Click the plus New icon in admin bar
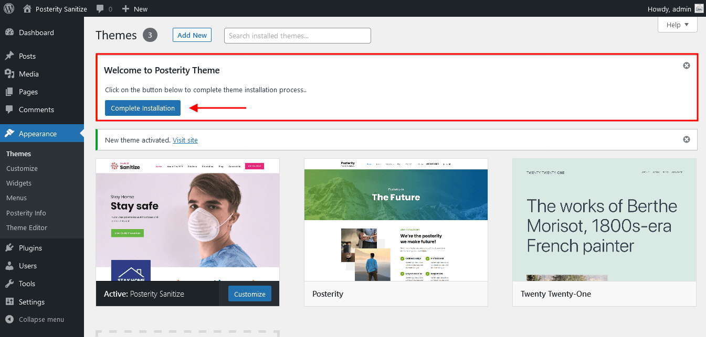 pos(125,9)
